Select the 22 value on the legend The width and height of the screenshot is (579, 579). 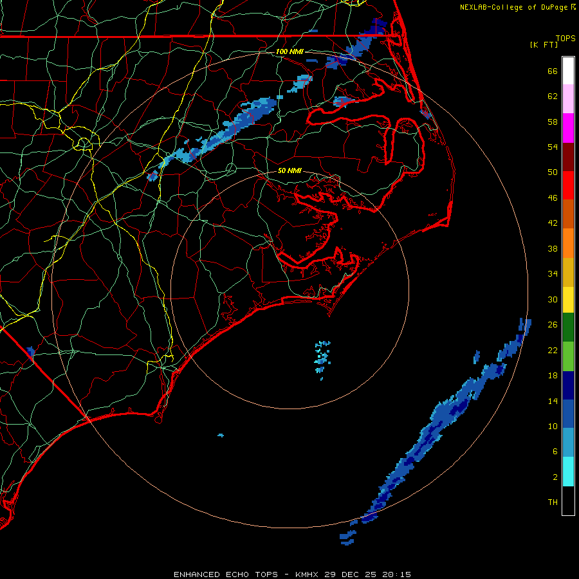(x=553, y=350)
